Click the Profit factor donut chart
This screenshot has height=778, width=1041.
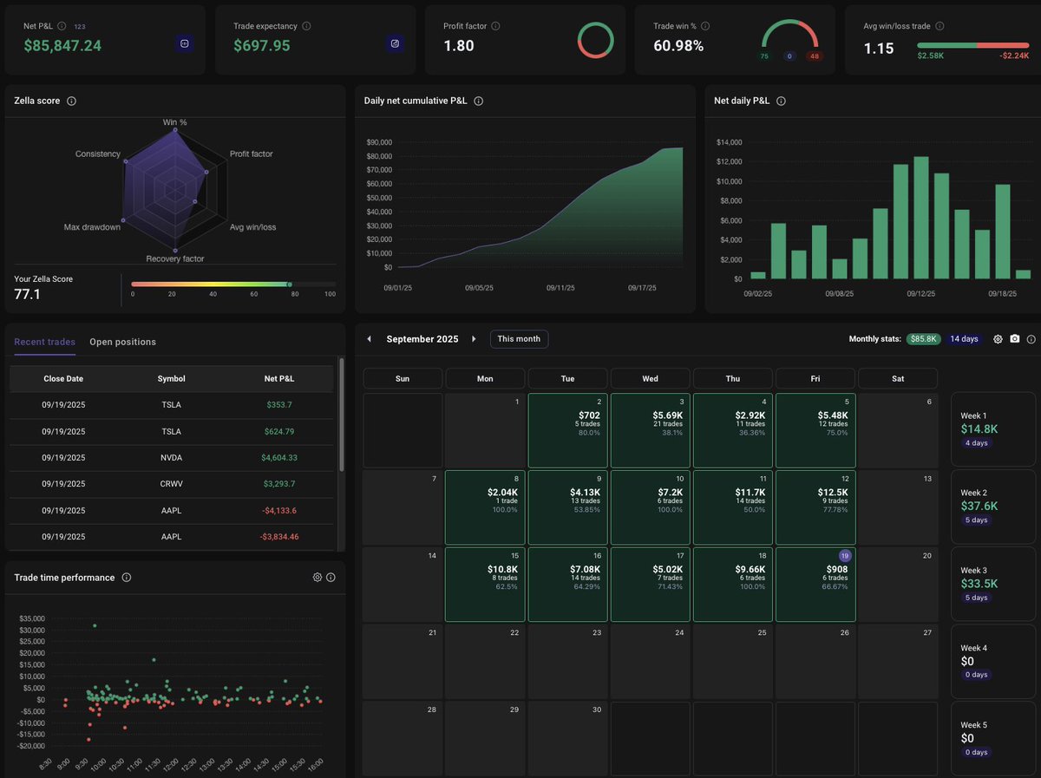tap(595, 41)
